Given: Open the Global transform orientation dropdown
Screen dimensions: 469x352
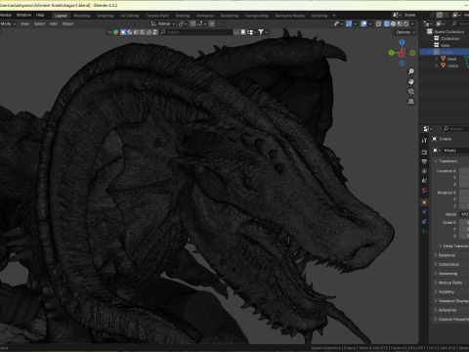Looking at the screenshot, I should coord(163,23).
